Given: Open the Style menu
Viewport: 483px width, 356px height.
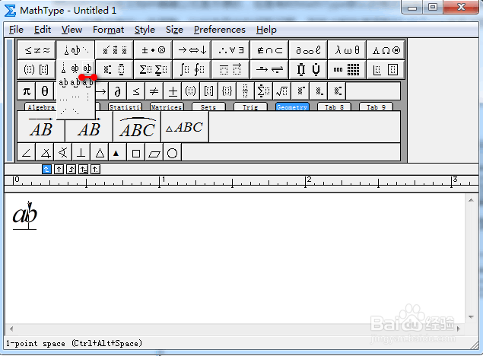Looking at the screenshot, I should coord(145,30).
